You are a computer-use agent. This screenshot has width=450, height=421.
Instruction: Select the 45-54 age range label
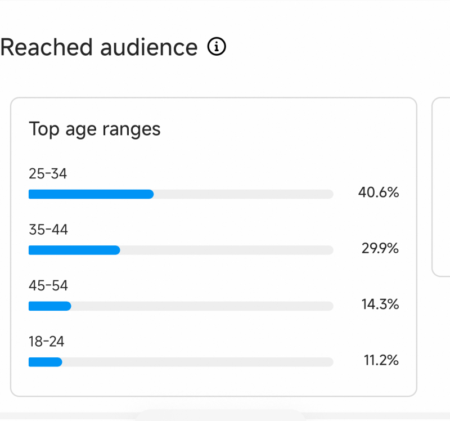click(x=48, y=285)
